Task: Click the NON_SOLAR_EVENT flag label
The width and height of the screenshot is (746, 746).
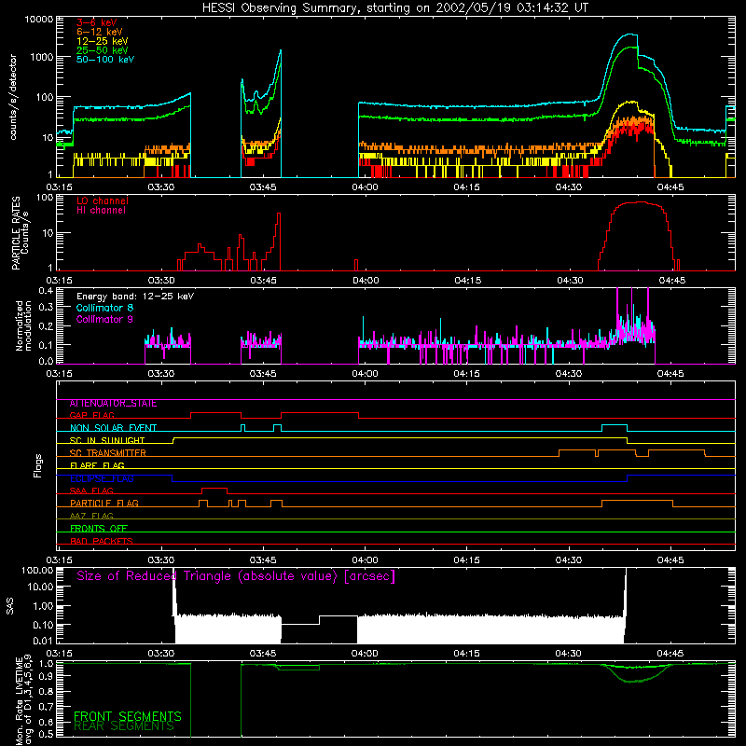Action: pos(113,428)
